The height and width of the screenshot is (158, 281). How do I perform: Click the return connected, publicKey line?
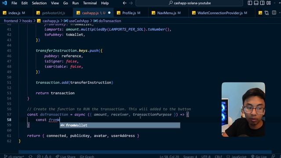(83, 136)
